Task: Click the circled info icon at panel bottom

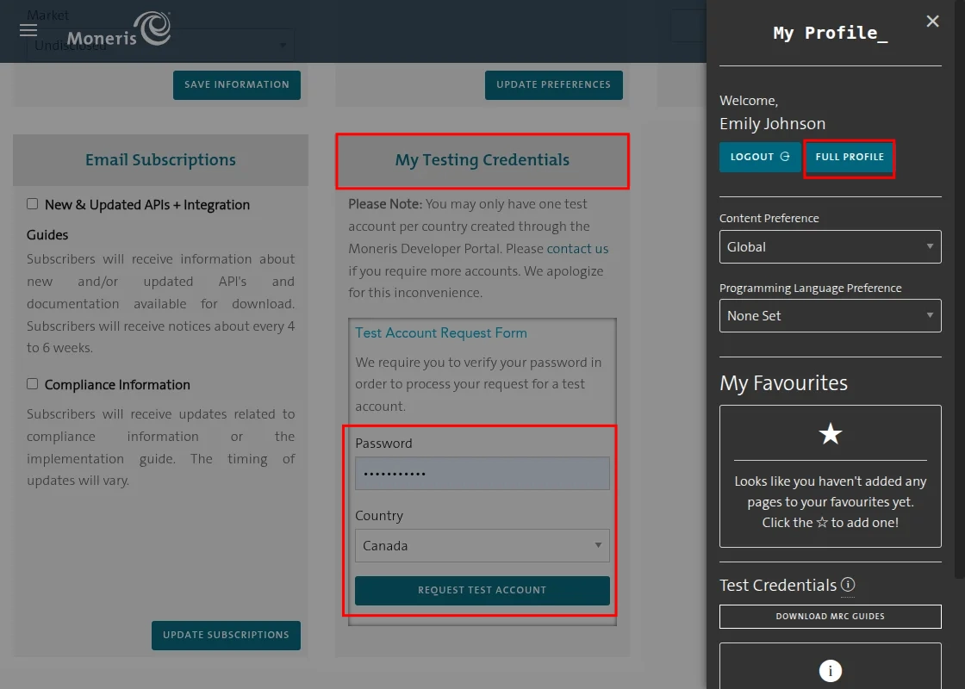Action: pos(831,671)
